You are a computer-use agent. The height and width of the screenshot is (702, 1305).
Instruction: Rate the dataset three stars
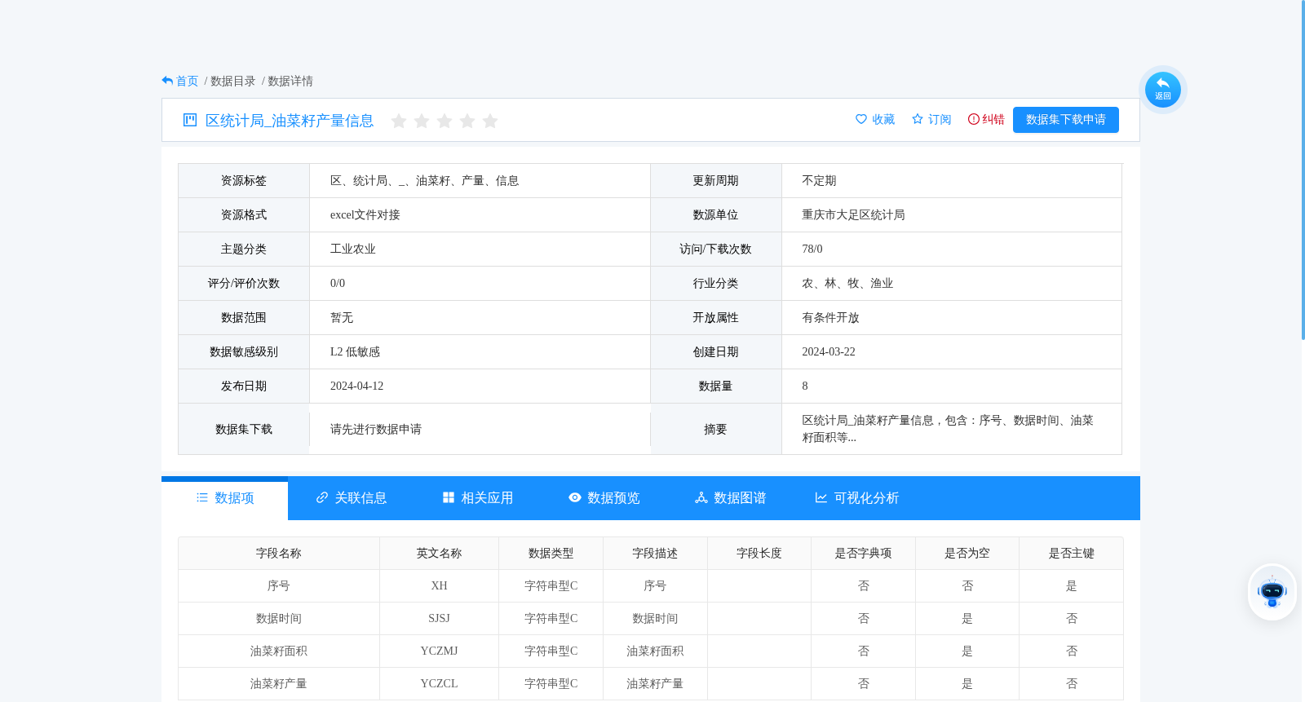click(x=445, y=121)
